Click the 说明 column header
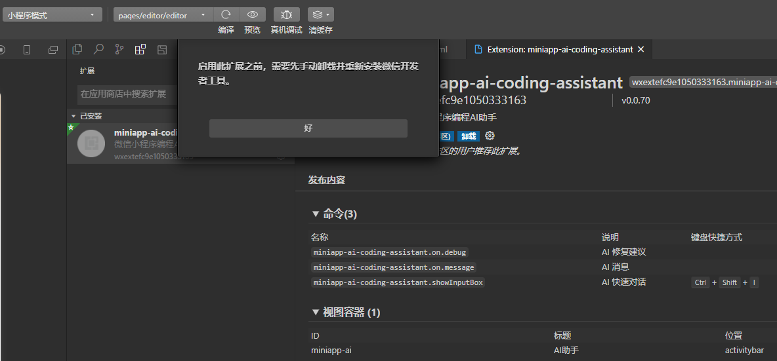This screenshot has width=777, height=361. click(x=610, y=237)
